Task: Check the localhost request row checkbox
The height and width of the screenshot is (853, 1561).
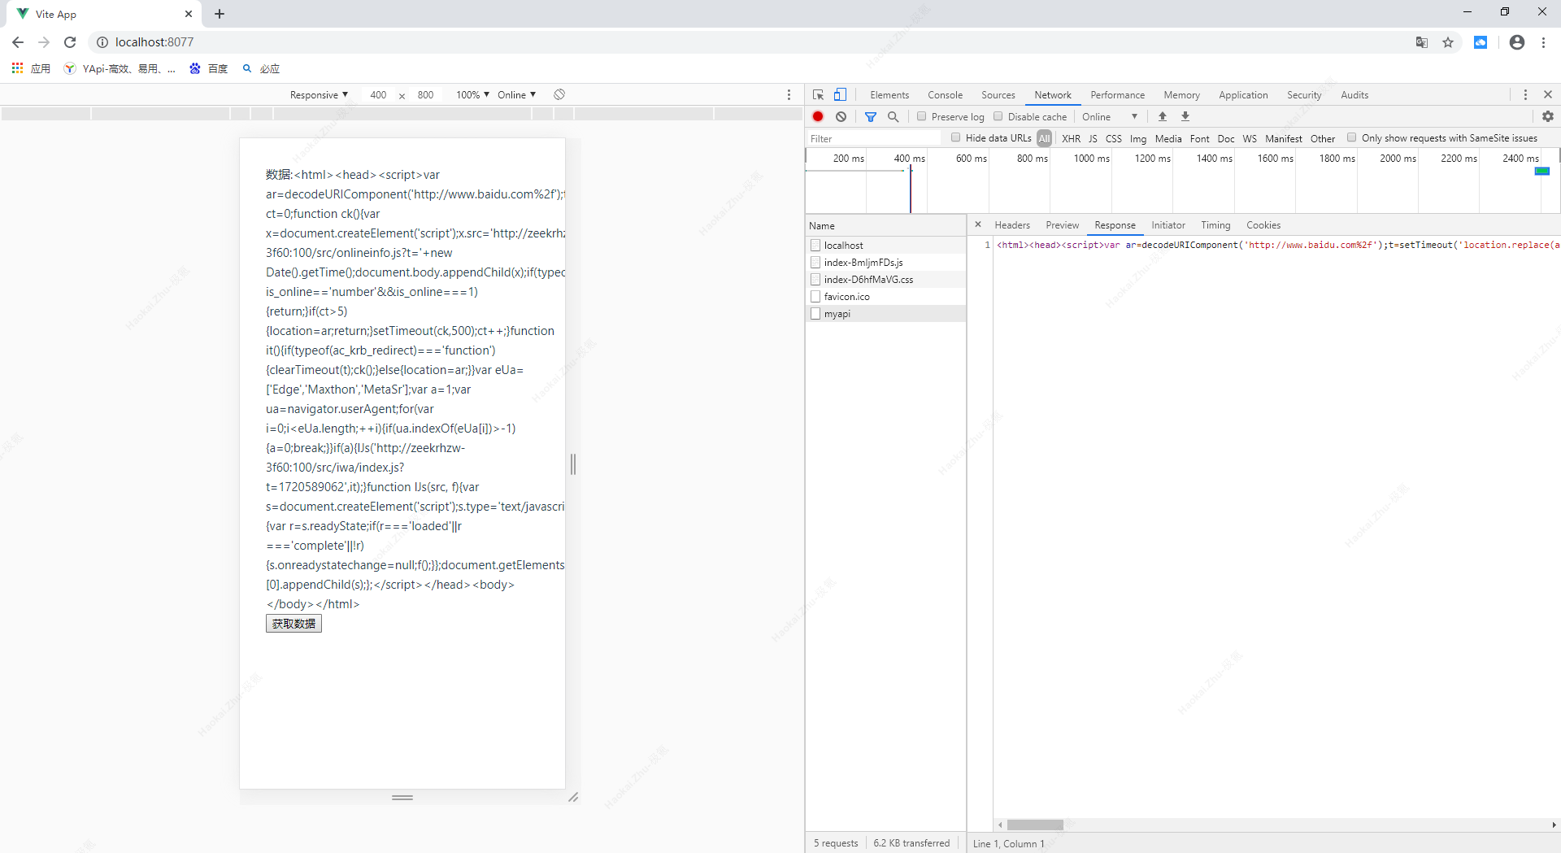Action: (815, 246)
